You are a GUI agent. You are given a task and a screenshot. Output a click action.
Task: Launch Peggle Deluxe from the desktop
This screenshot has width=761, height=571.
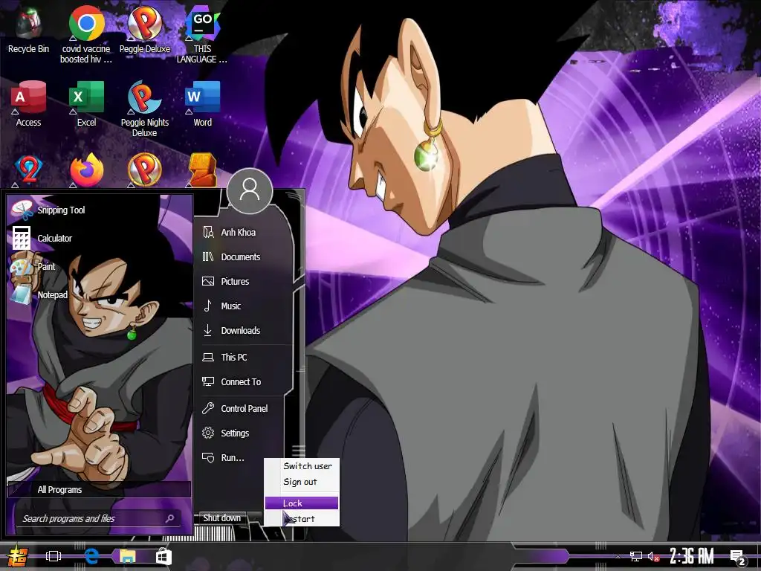(x=145, y=29)
